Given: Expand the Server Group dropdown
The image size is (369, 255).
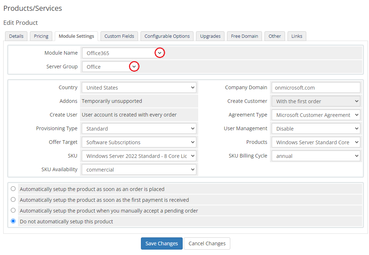Looking at the screenshot, I should pyautogui.click(x=110, y=67).
